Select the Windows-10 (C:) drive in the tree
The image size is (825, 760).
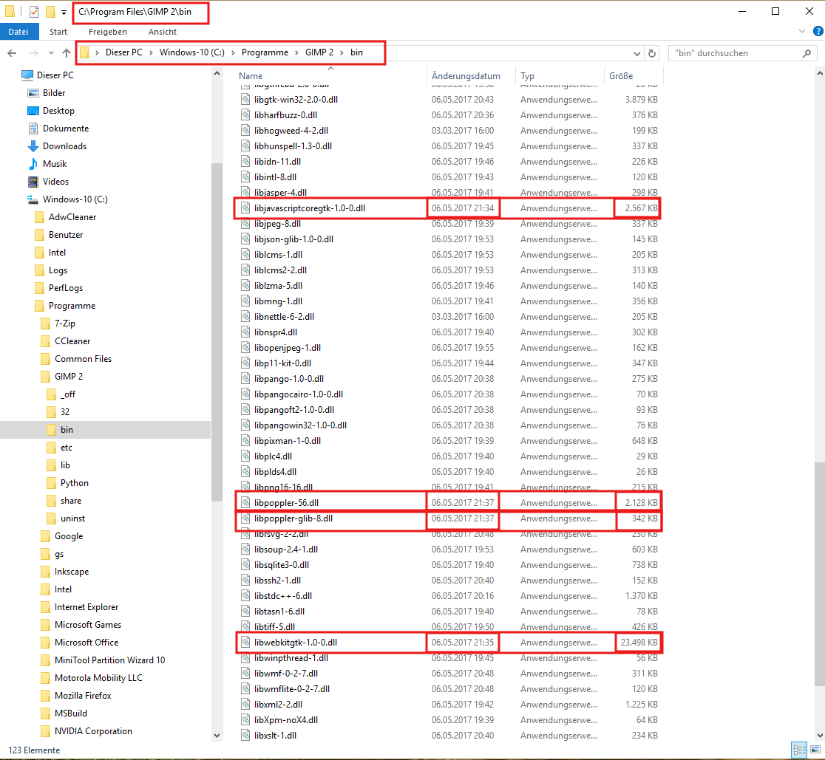point(75,199)
